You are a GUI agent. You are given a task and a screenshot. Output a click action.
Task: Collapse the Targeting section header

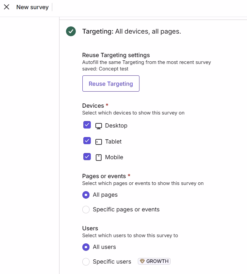[131, 31]
